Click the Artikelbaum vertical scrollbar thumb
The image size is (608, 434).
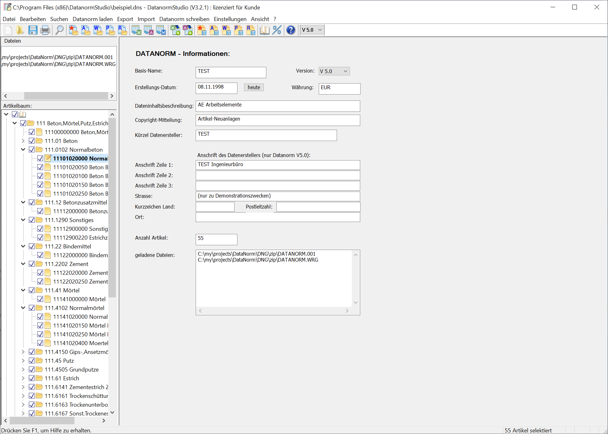[112, 207]
